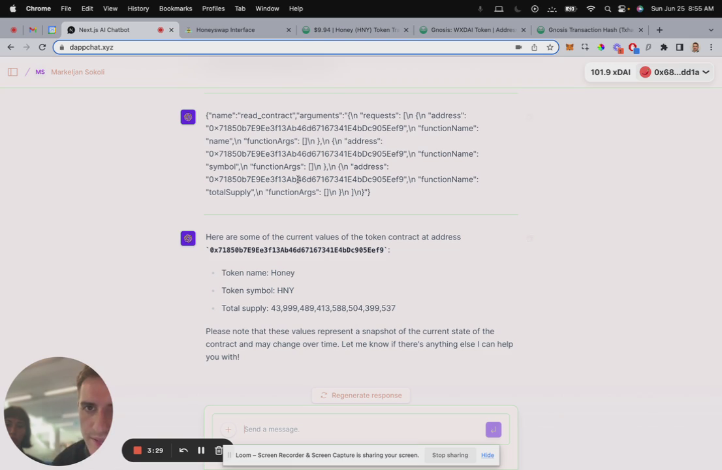
Task: Open the pinned Gmail tab
Action: (33, 30)
